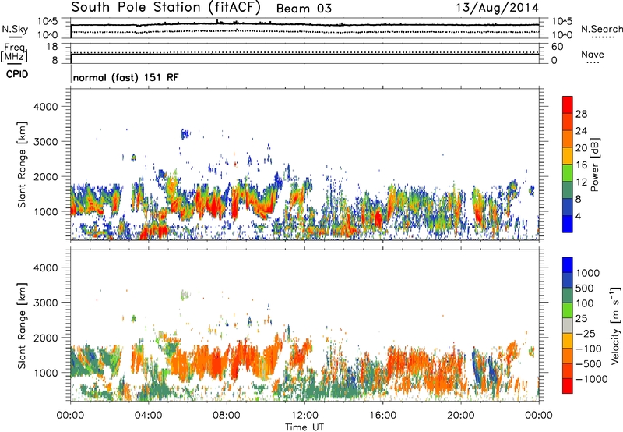Image resolution: width=623 pixels, height=432 pixels.
Task: Click the '12' label on the power colorbar
Action: coord(581,182)
